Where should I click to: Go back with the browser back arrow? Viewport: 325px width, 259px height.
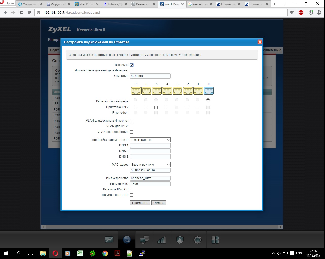(6, 12)
